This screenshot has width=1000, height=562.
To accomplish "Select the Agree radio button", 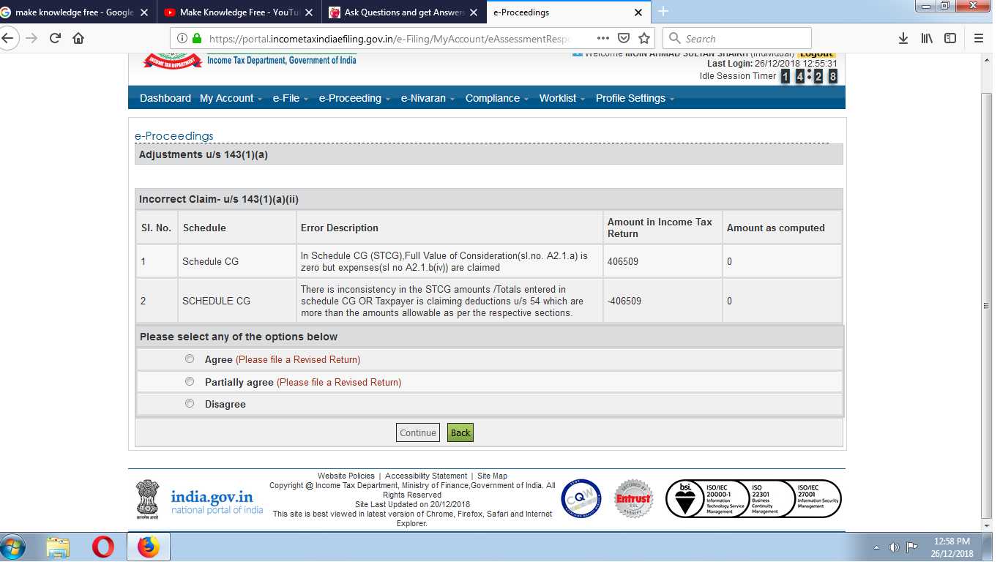I will click(x=190, y=359).
